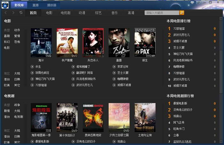Open the 夕岚之街樱之国 poster

pyautogui.click(x=119, y=118)
